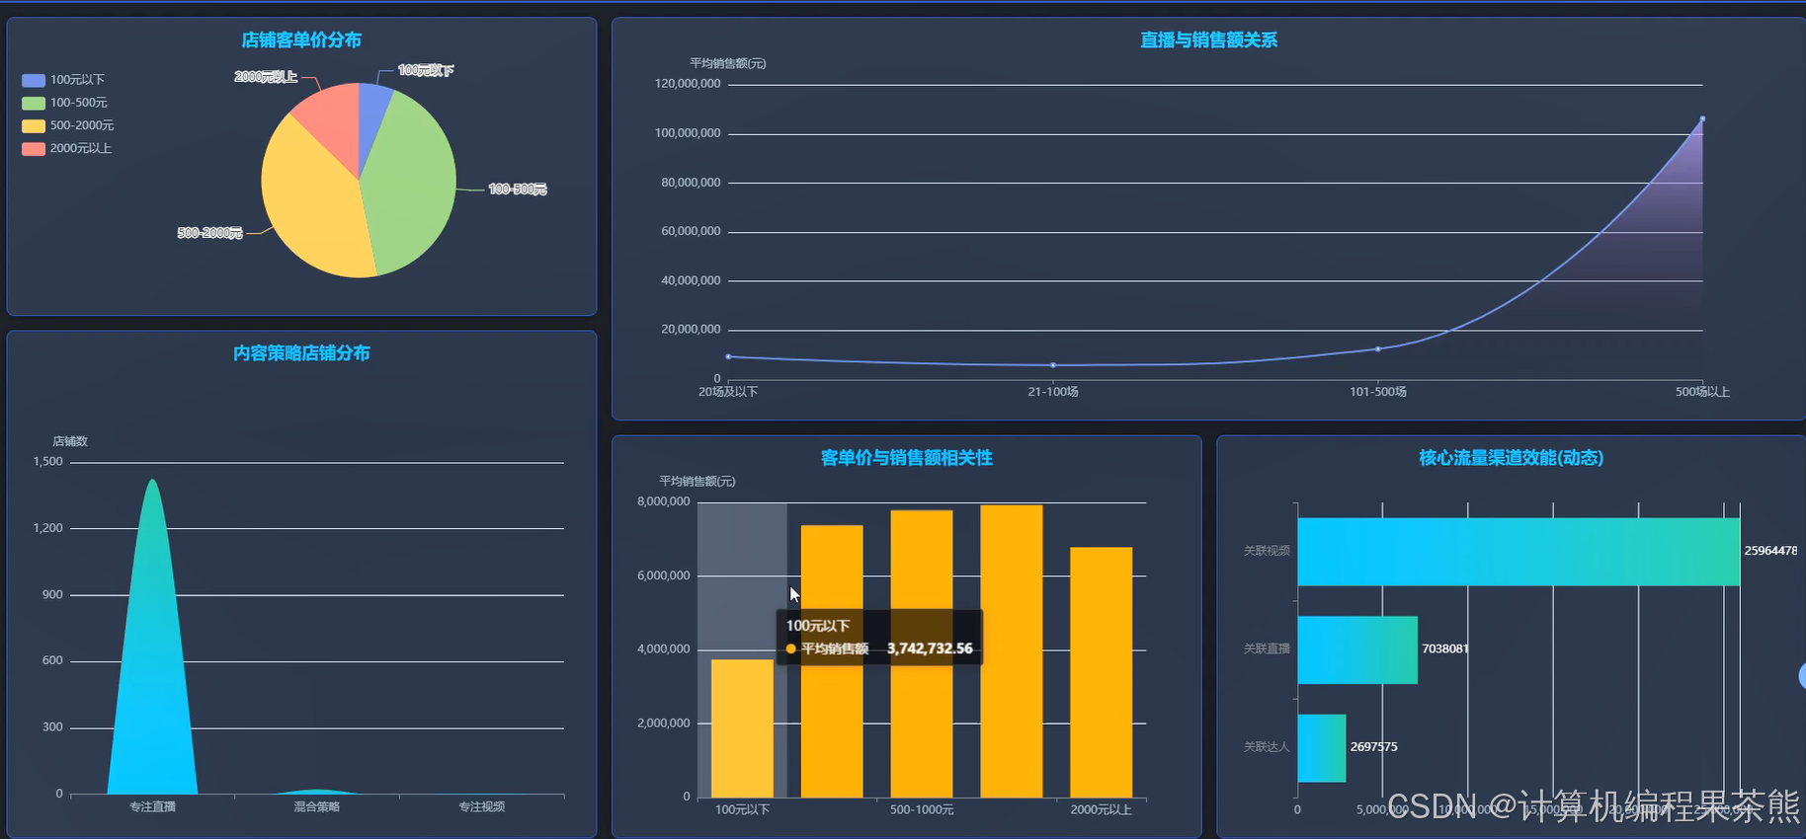The image size is (1806, 839).
Task: Click the 120,000,000 y-axis value
Action: coord(688,84)
